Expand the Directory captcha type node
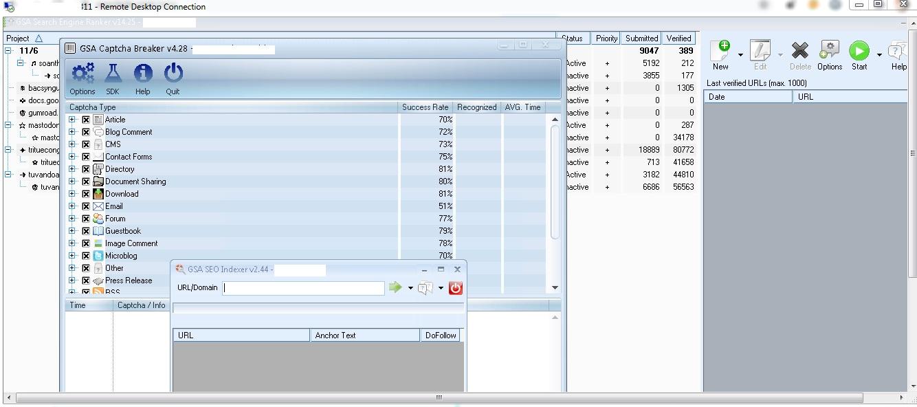917x407 pixels. (x=73, y=168)
